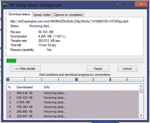The height and width of the screenshot is (123, 150).
Task: Open the Speed Limiter tab
Action: pyautogui.click(x=42, y=15)
